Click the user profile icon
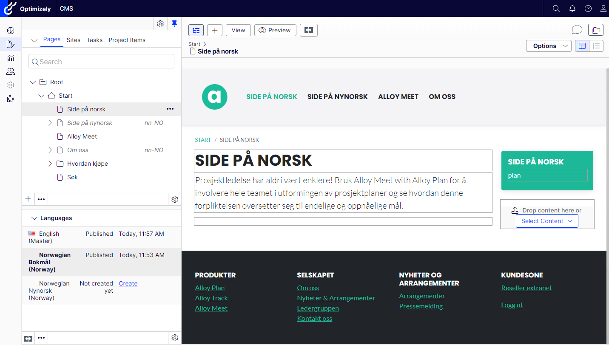This screenshot has width=609, height=345. click(x=603, y=8)
